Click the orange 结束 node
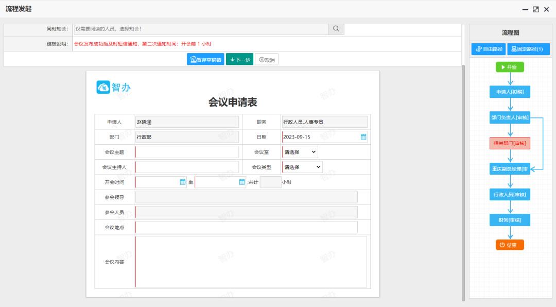556x307 pixels. pos(510,245)
